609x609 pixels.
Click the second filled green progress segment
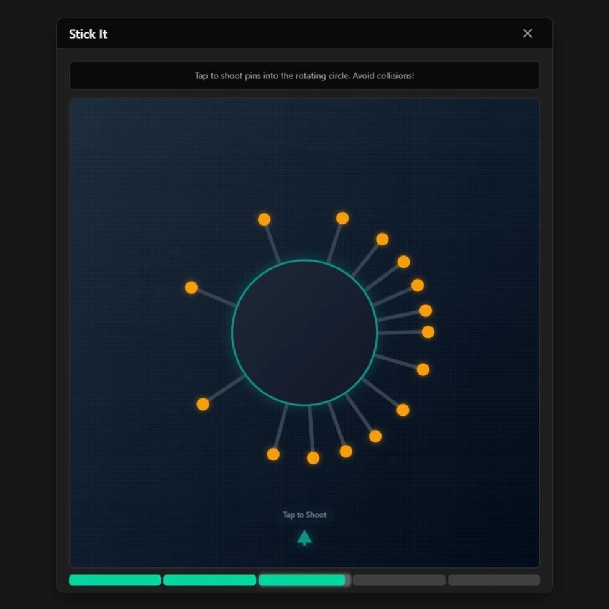tap(210, 580)
